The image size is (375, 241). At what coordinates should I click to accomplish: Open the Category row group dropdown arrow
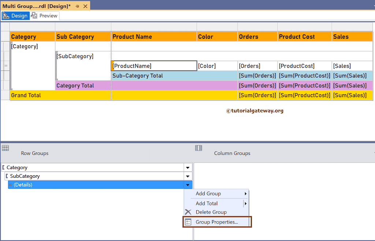tap(187, 168)
